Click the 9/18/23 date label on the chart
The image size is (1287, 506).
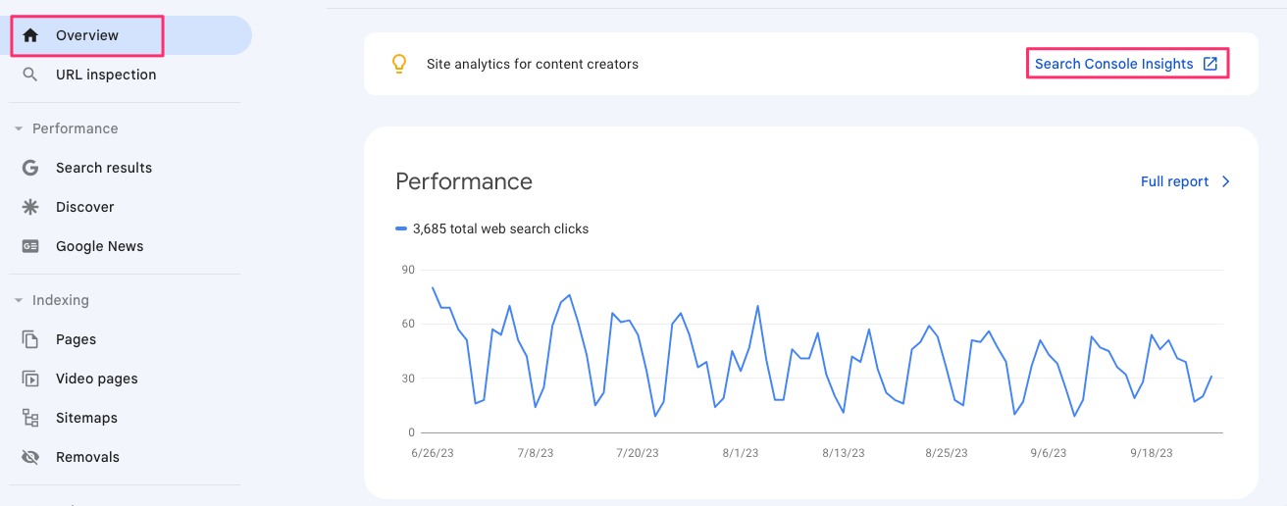(1152, 453)
